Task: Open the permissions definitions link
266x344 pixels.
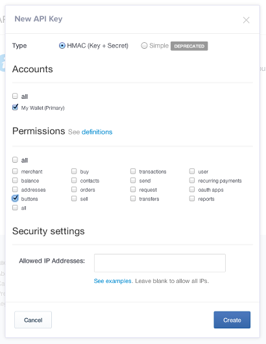Action: pos(97,132)
